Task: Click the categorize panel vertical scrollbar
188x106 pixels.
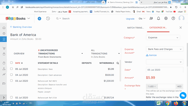Action: pyautogui.click(x=187, y=55)
